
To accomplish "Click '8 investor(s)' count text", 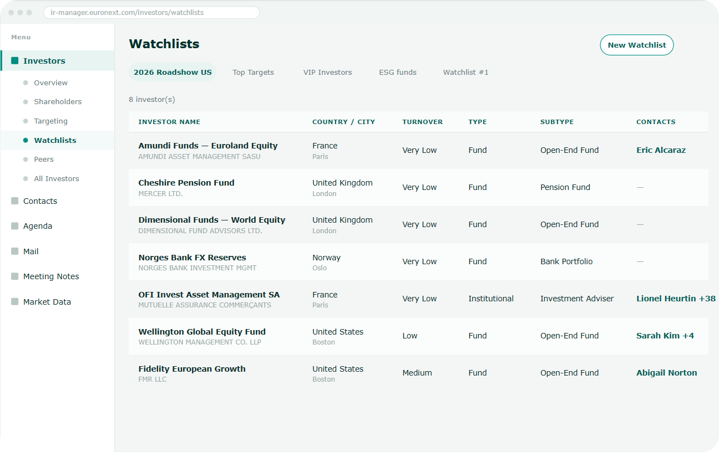I will point(152,100).
